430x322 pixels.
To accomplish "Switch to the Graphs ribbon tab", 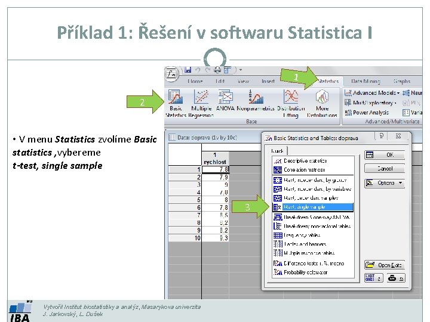I will (402, 81).
